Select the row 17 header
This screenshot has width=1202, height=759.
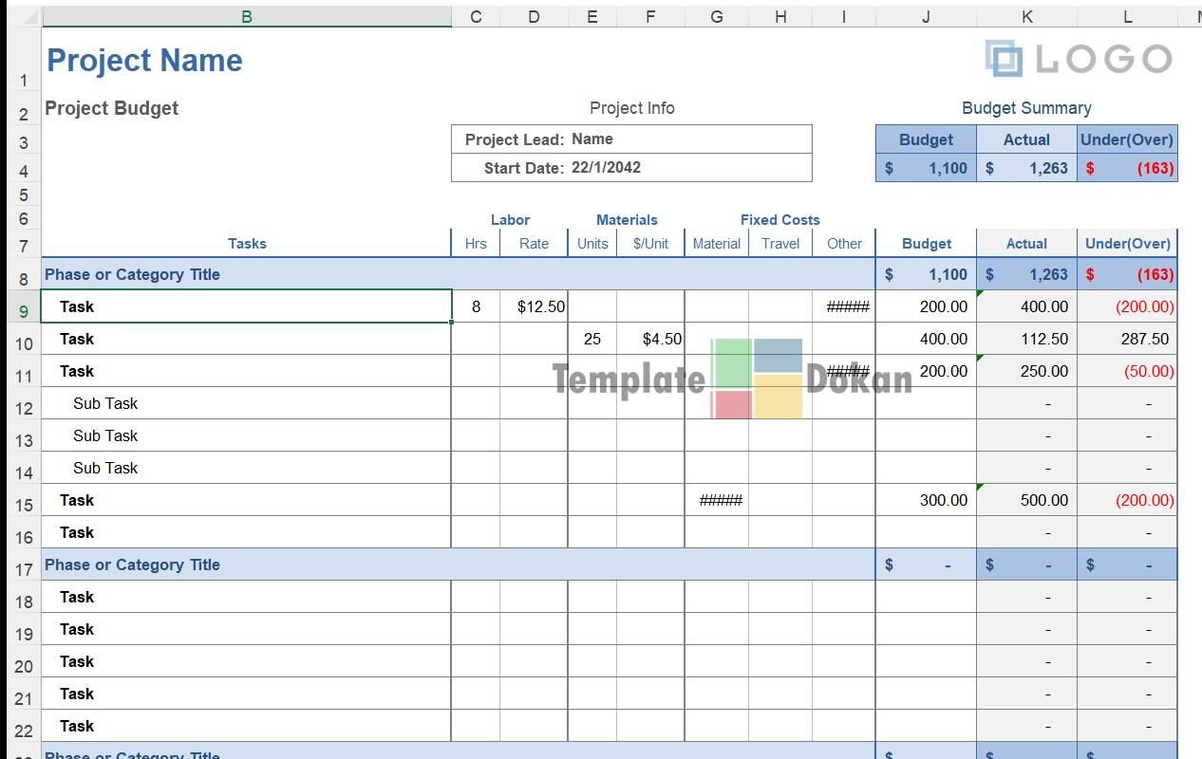click(x=23, y=569)
